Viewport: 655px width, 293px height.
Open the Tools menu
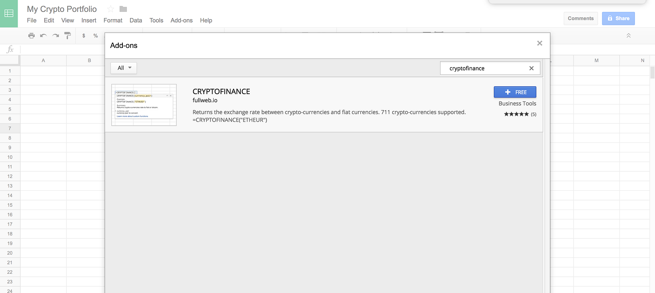pos(156,20)
